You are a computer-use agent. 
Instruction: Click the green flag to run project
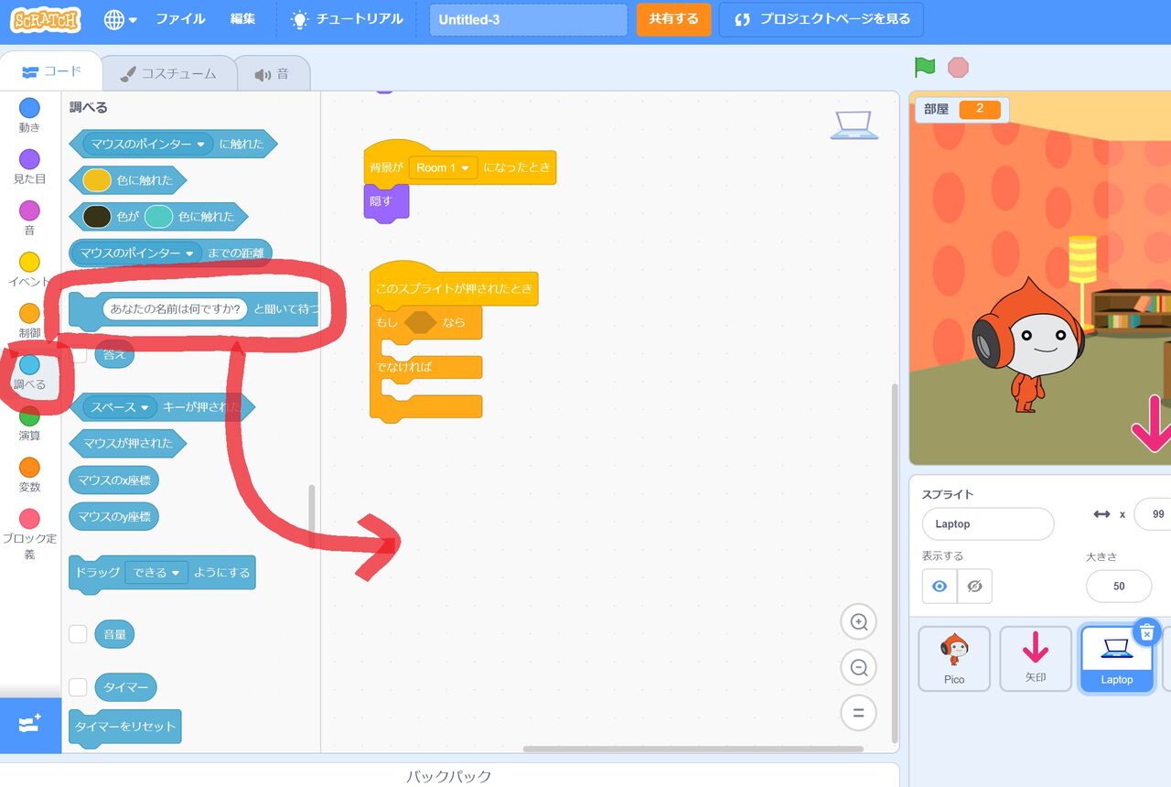[x=925, y=67]
